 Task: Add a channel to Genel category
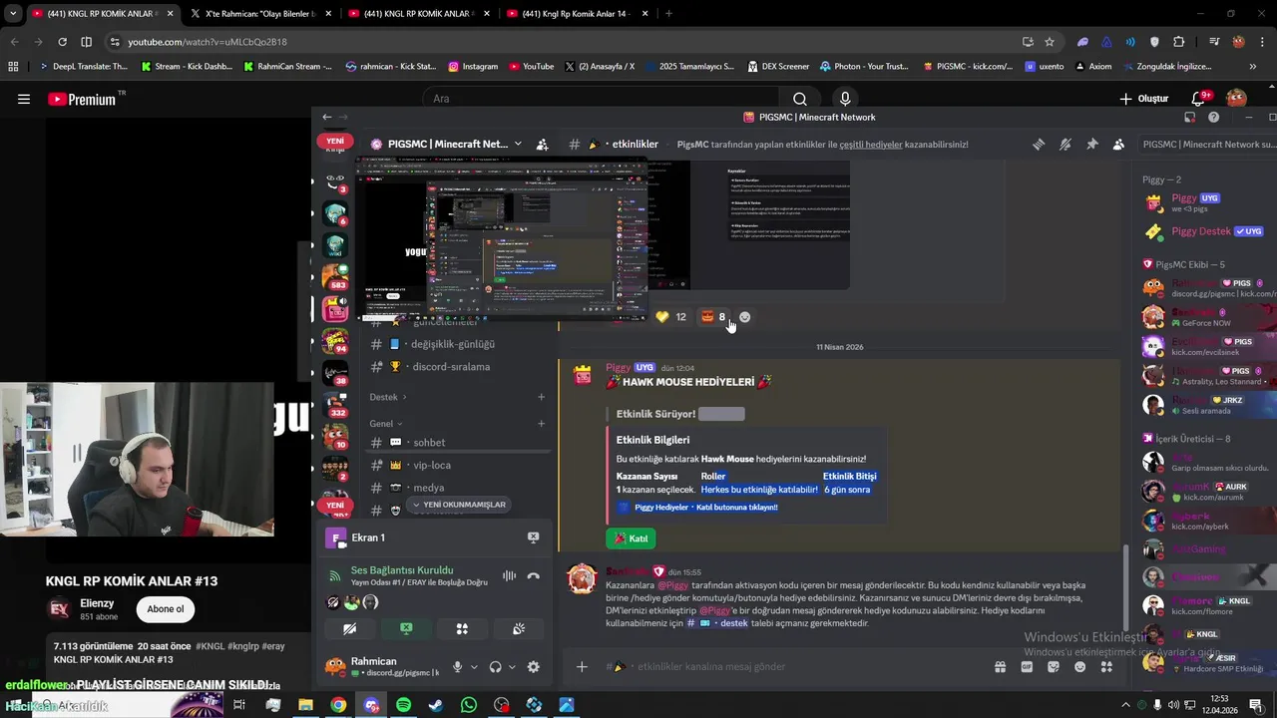click(x=542, y=424)
